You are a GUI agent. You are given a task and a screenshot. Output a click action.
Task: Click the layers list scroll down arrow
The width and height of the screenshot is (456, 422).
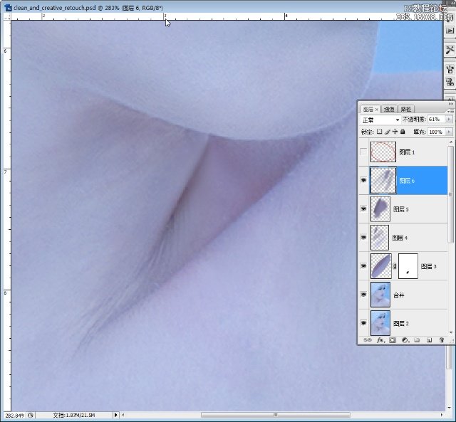click(451, 332)
